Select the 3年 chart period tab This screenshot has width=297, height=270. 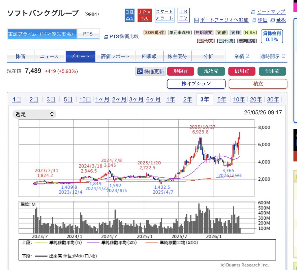205,99
